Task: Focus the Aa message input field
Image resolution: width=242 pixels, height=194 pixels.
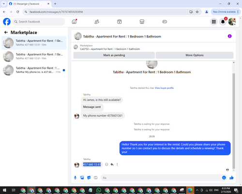Action: pyautogui.click(x=161, y=178)
